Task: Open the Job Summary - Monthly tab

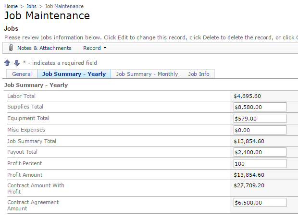Action: click(147, 74)
